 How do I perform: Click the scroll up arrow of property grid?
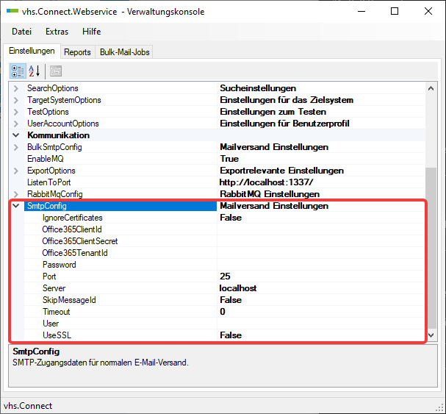pyautogui.click(x=431, y=88)
